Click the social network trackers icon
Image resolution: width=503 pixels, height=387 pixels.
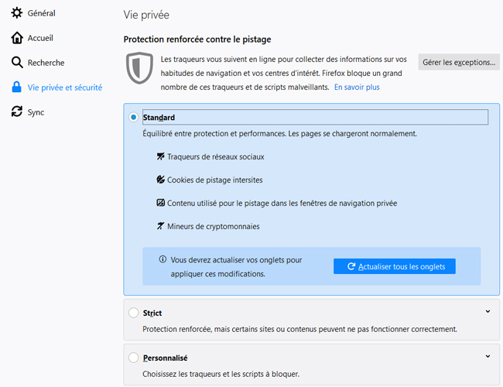161,156
